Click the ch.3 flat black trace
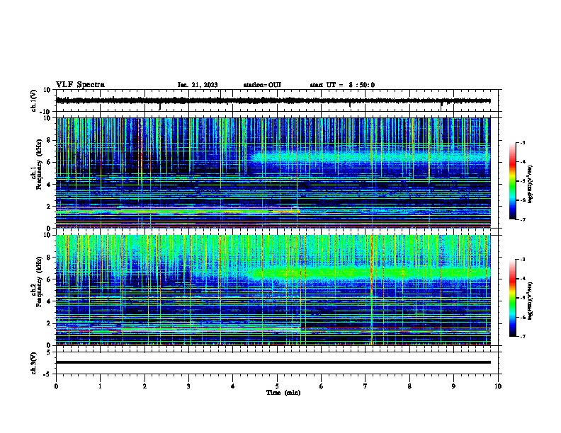This screenshot has height=433, width=561. [273, 362]
